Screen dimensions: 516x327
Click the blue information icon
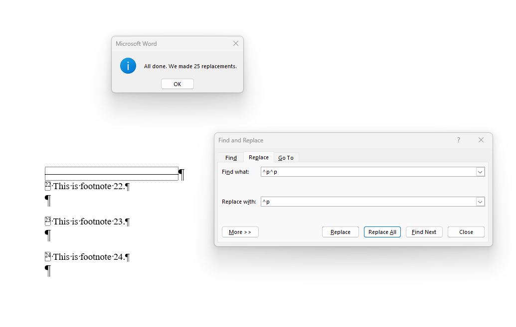pos(128,65)
